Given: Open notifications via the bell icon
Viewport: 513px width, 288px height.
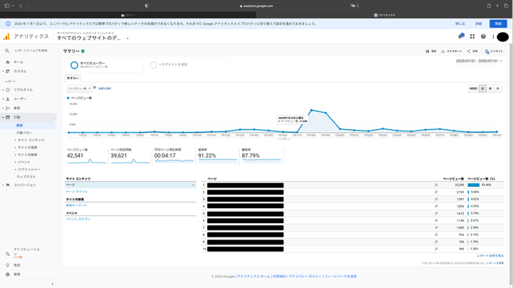Looking at the screenshot, I should [x=460, y=36].
